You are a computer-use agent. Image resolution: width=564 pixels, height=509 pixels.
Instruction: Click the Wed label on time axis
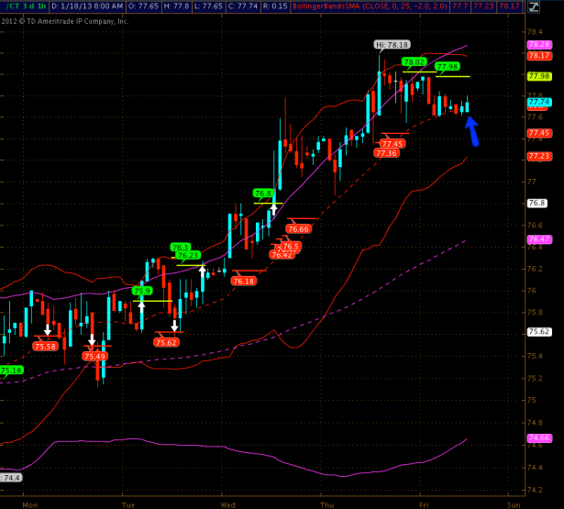click(x=229, y=503)
